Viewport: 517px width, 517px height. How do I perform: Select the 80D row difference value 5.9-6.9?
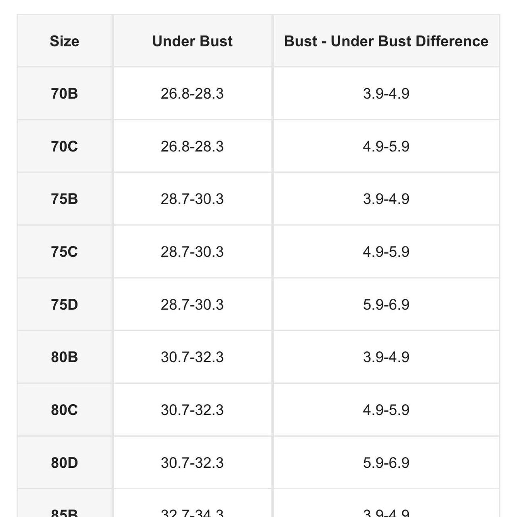386,462
